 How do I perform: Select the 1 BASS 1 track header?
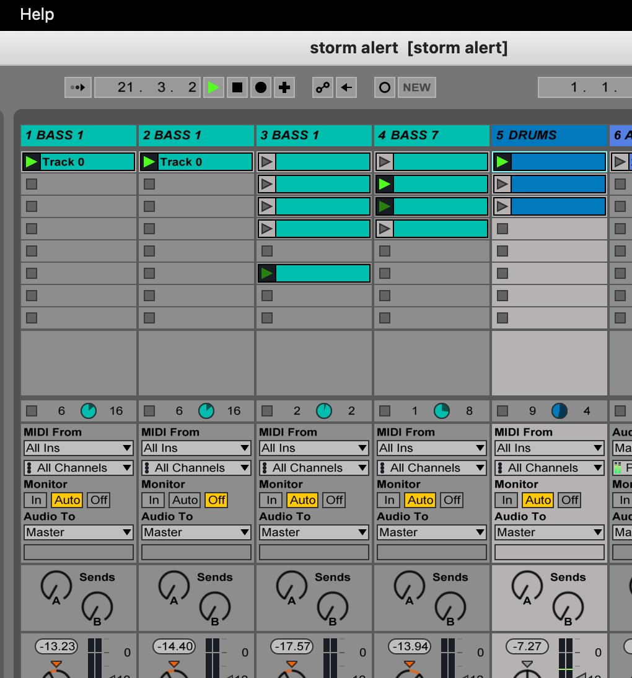point(79,135)
